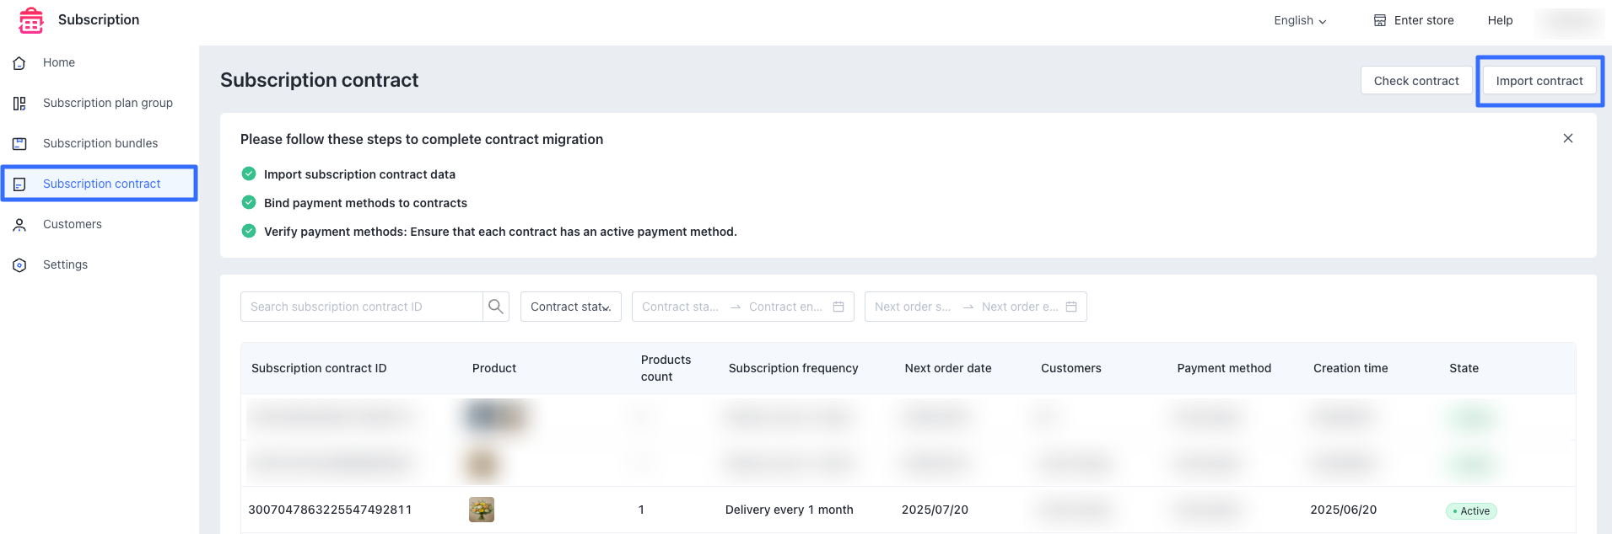Click the Subscription app logo icon
The width and height of the screenshot is (1612, 534).
pos(31,20)
